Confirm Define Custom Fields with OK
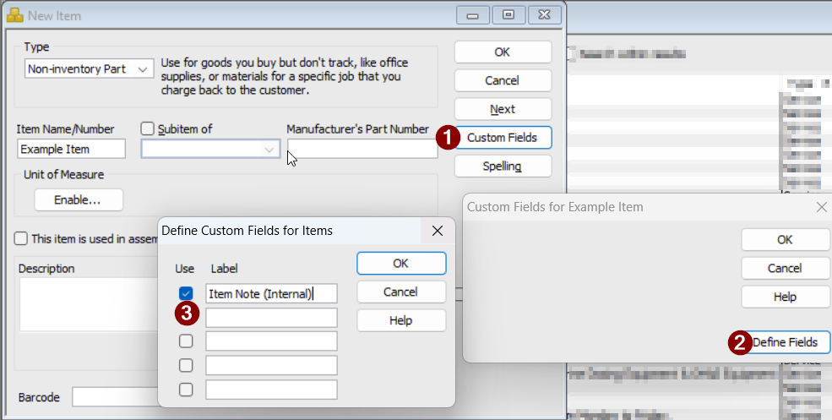This screenshot has width=832, height=420. [401, 264]
